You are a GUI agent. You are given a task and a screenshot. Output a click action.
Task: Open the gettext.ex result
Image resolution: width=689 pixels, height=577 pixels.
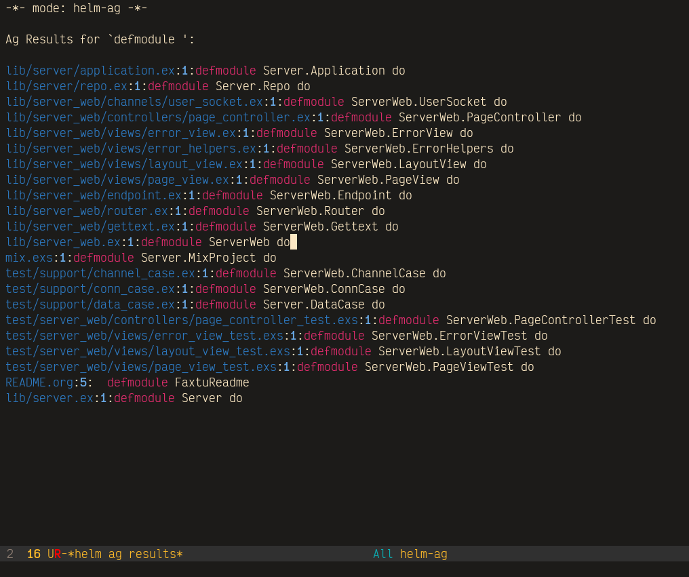(90, 227)
